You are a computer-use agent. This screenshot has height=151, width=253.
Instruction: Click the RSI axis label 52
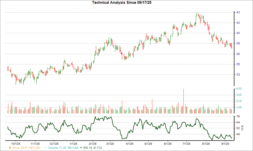coord(238,128)
